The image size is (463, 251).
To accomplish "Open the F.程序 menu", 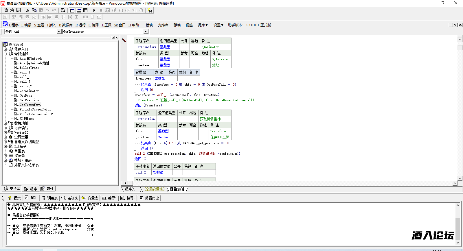I will click(x=13, y=25).
